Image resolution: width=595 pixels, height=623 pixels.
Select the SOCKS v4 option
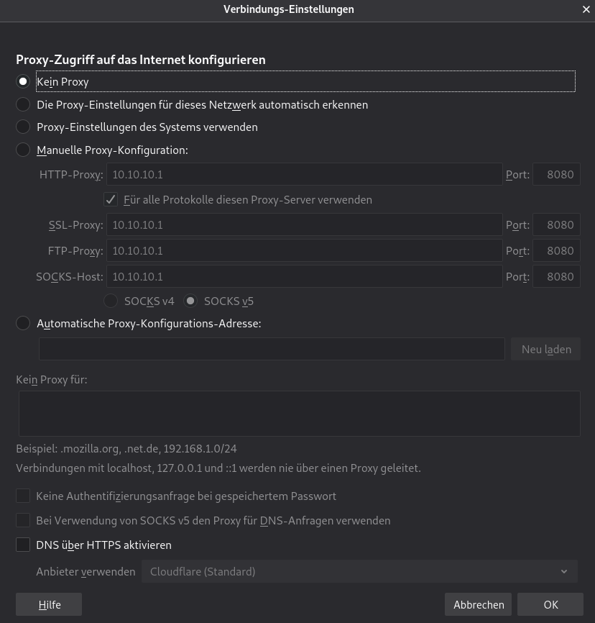click(x=111, y=301)
